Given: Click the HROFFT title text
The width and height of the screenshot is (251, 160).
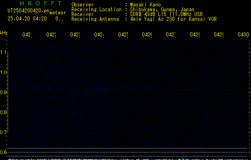Looking at the screenshot, I should click(x=41, y=3).
